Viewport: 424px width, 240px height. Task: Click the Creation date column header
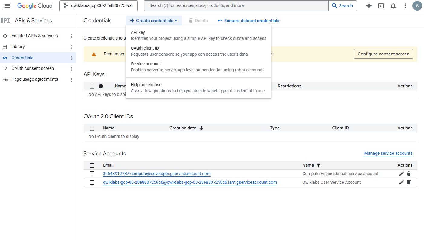[x=183, y=128]
